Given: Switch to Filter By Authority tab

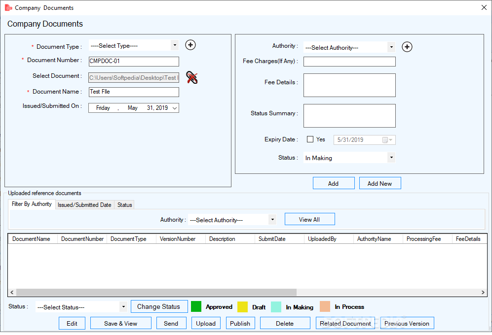Looking at the screenshot, I should pos(32,204).
